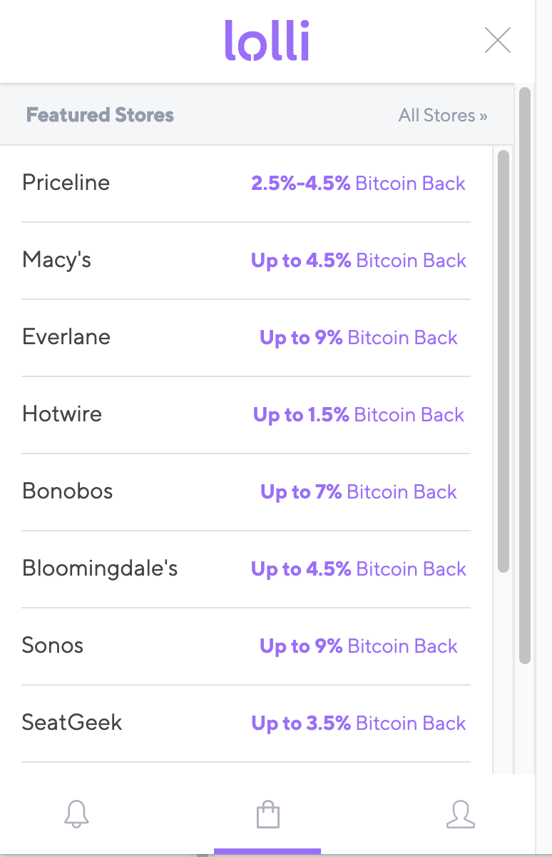The height and width of the screenshot is (857, 552).
Task: Open the Bloomingdale's store entry
Action: pyautogui.click(x=100, y=568)
